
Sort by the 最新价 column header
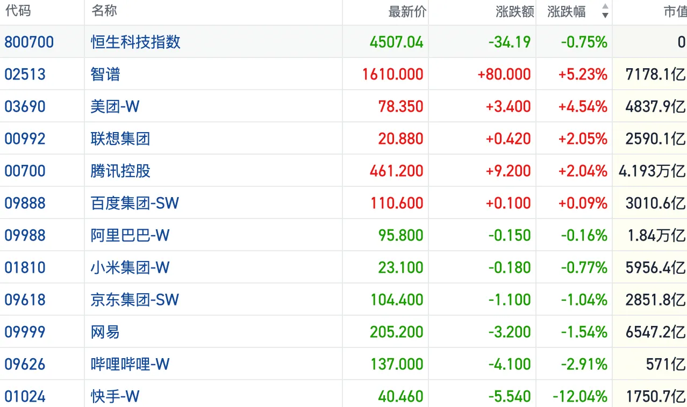pyautogui.click(x=407, y=12)
